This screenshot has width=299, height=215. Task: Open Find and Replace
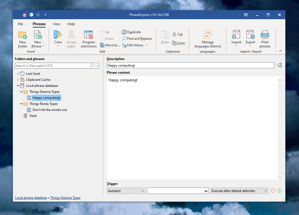[137, 39]
